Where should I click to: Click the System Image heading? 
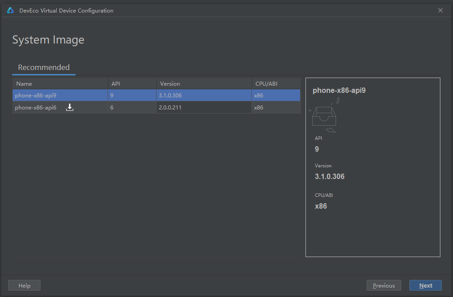coord(48,40)
